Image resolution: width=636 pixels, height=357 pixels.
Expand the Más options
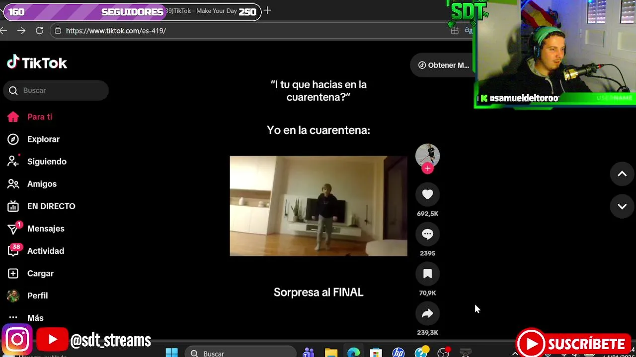click(x=25, y=318)
